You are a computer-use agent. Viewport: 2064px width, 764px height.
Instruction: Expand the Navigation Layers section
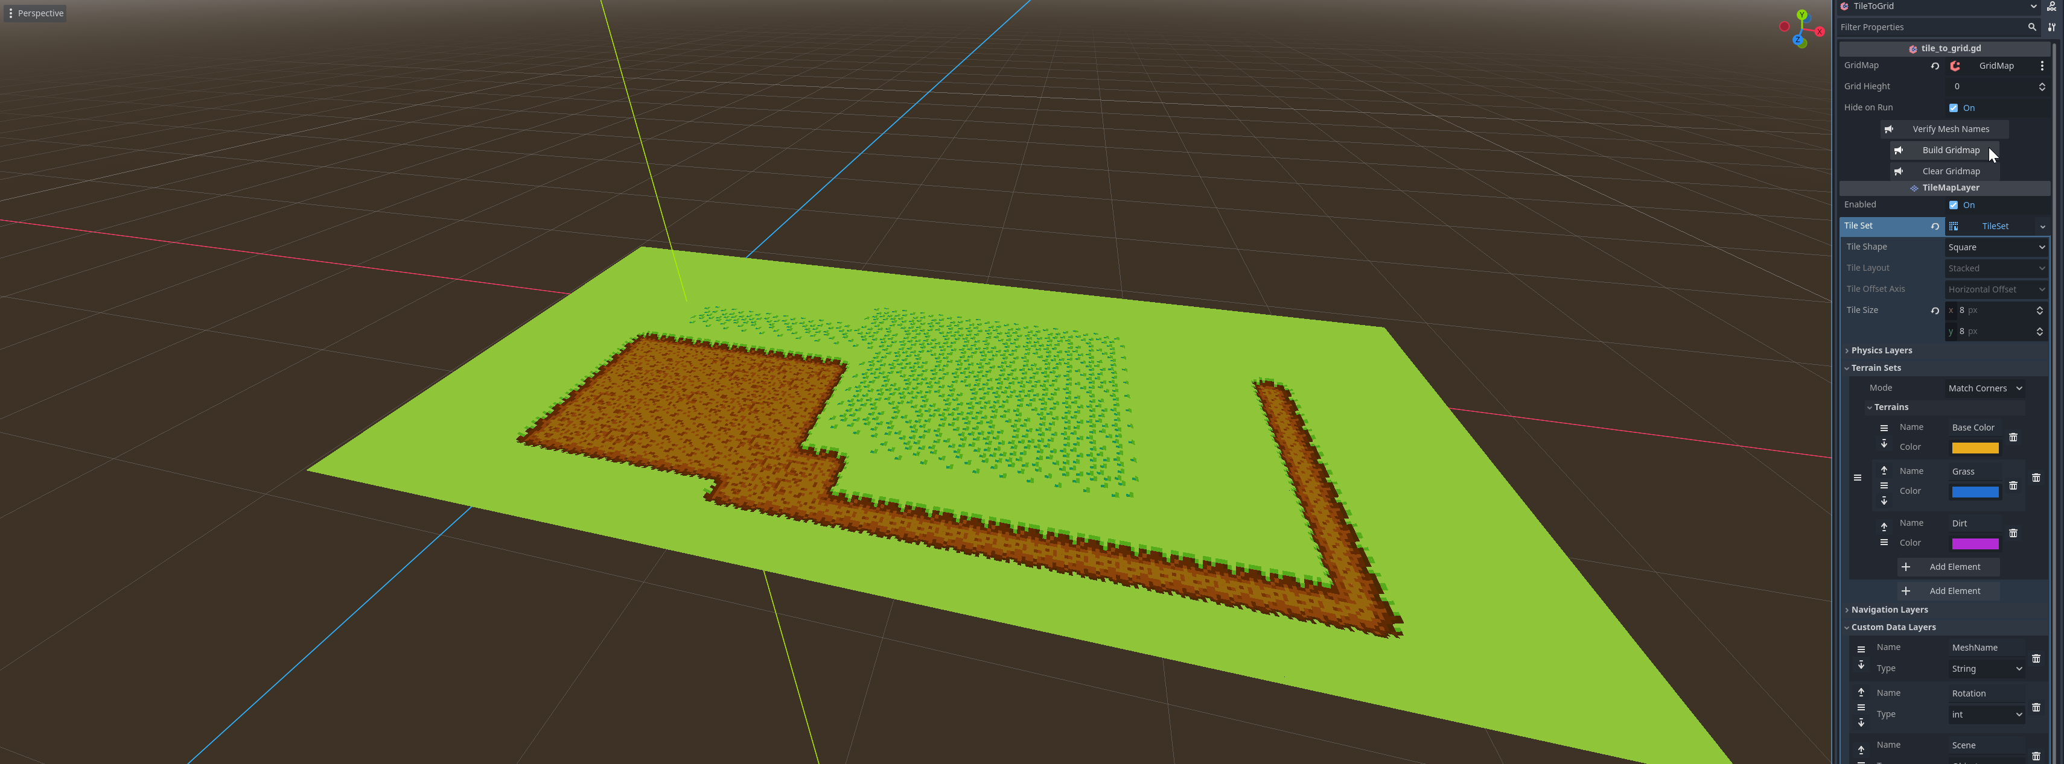[x=1888, y=610]
